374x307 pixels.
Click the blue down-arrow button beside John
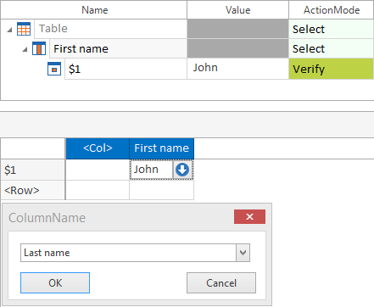click(x=182, y=170)
